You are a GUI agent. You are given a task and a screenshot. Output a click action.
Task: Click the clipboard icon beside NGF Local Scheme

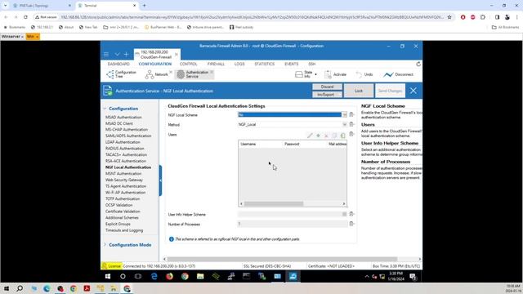click(351, 114)
